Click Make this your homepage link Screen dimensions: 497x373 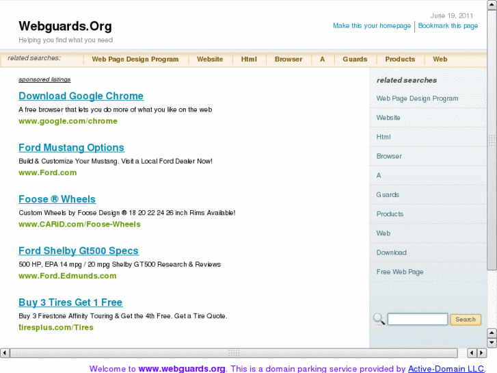[x=372, y=26]
